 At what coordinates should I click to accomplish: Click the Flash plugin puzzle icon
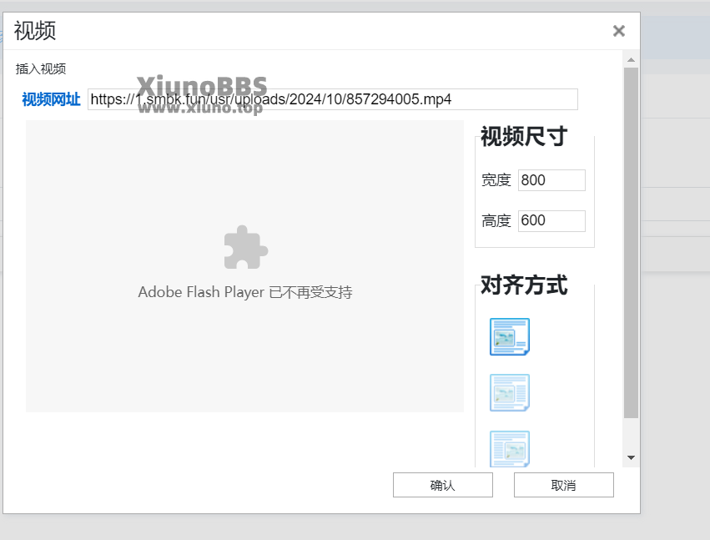click(245, 247)
